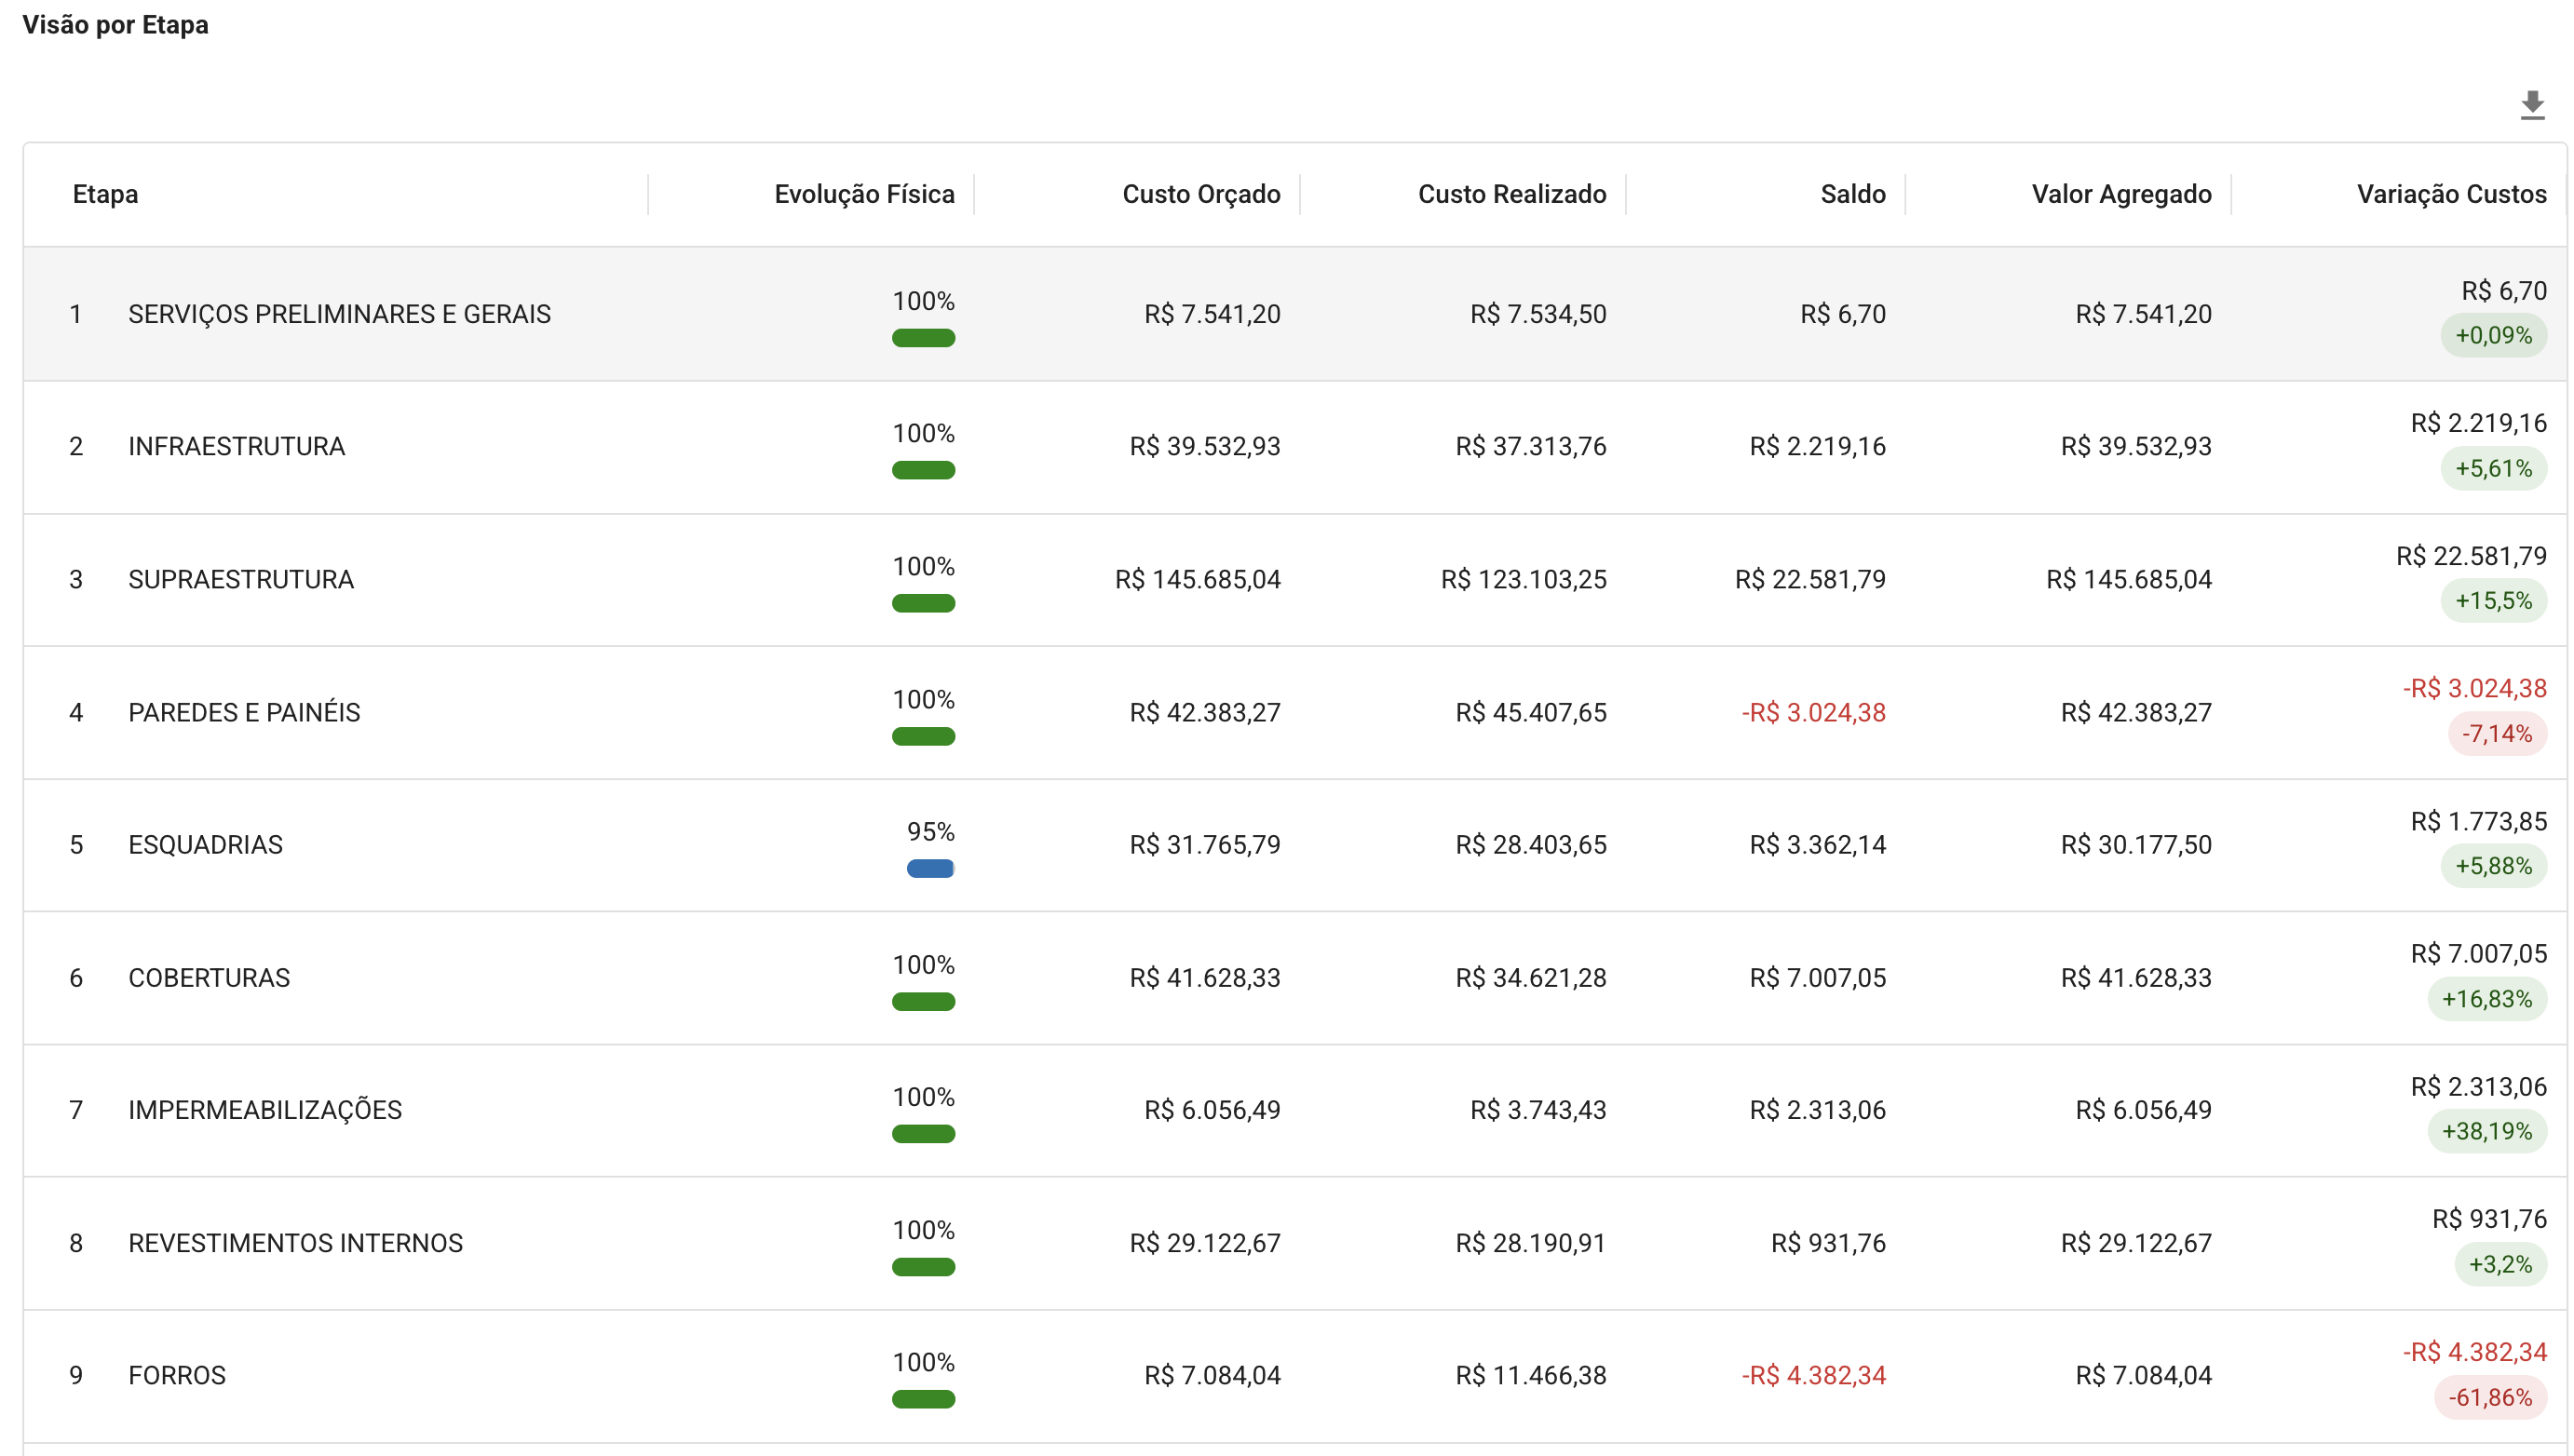Click the -61,86% variation badge

click(2489, 1397)
